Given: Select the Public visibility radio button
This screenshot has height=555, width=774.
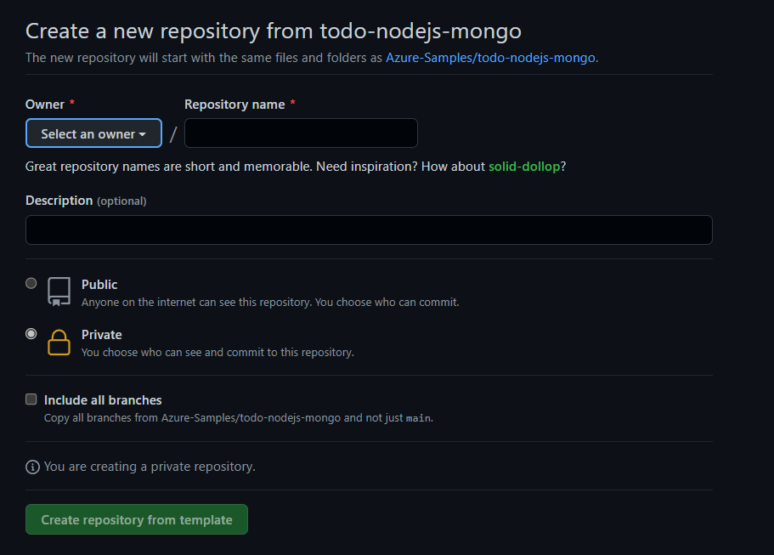Looking at the screenshot, I should (31, 283).
